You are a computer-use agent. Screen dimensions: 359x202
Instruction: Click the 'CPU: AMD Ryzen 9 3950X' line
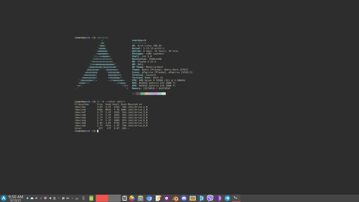(159, 80)
